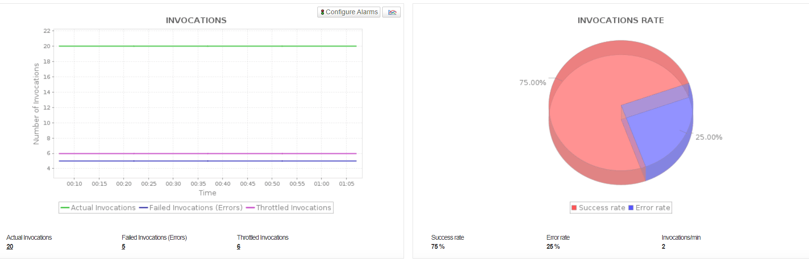Click the 25.00% pie chart label
Image resolution: width=809 pixels, height=262 pixels.
(x=709, y=137)
